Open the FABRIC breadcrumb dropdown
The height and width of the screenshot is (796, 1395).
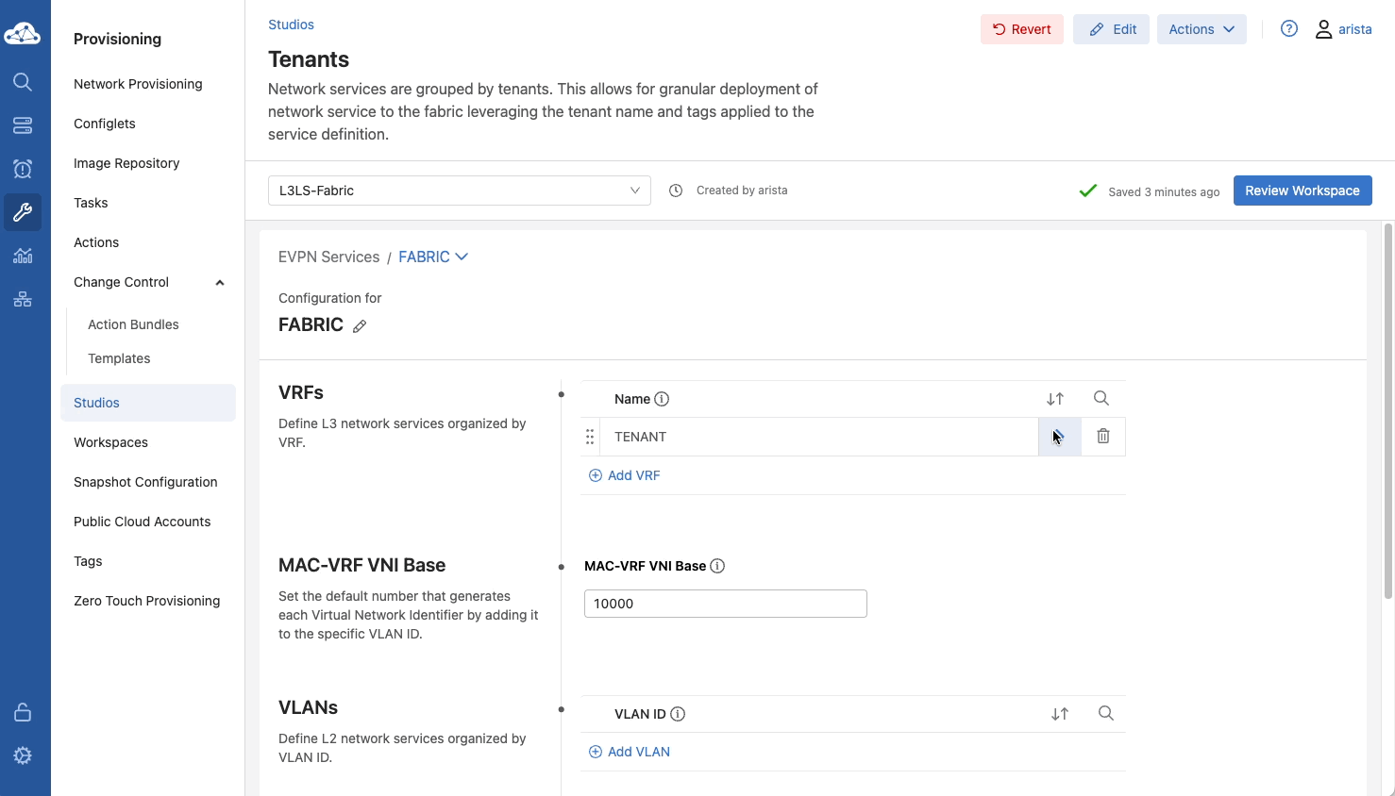433,257
